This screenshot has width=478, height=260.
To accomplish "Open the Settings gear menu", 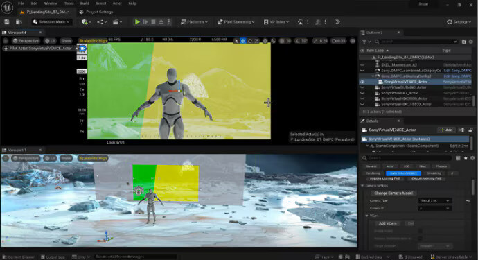I will click(459, 22).
